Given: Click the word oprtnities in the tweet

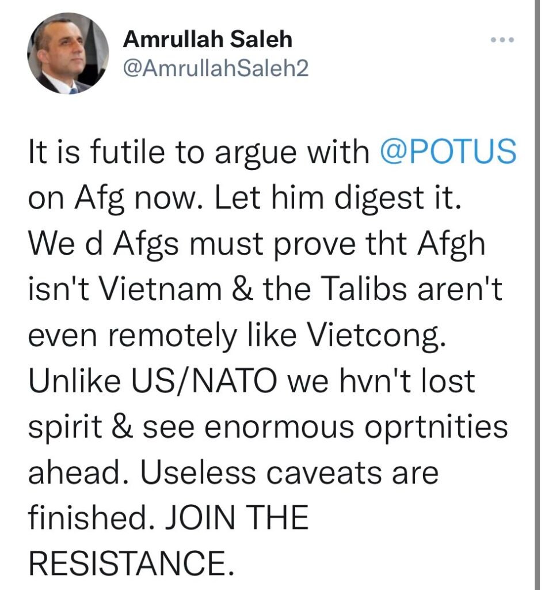Looking at the screenshot, I should pos(437,428).
